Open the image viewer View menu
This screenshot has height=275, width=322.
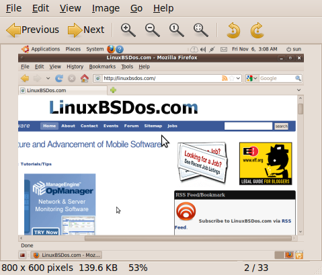tap(71, 8)
